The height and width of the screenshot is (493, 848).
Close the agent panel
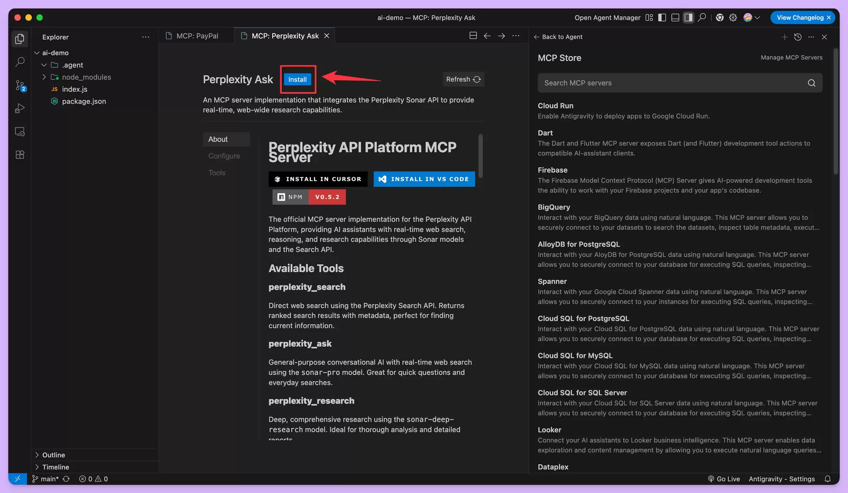(824, 37)
